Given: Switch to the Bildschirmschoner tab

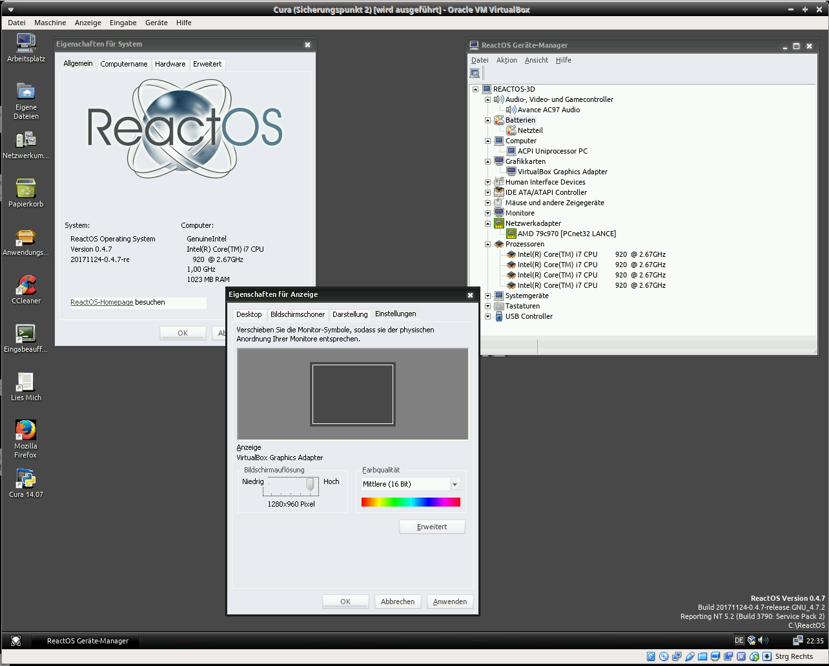Looking at the screenshot, I should 298,314.
